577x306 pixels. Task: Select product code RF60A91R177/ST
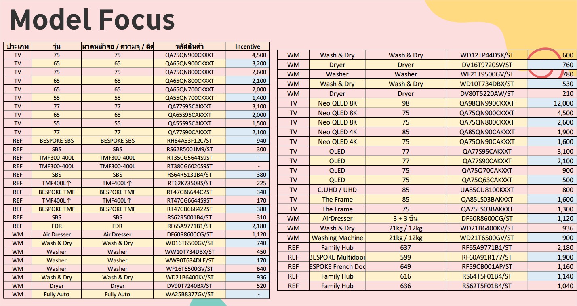click(487, 257)
